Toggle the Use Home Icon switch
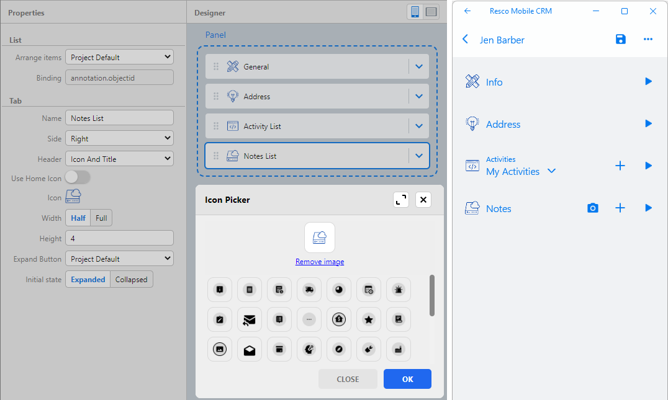 (x=78, y=178)
